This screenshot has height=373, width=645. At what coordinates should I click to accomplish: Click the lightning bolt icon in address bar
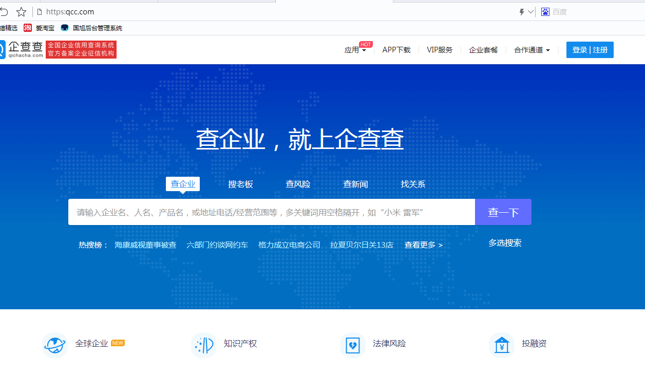click(522, 12)
